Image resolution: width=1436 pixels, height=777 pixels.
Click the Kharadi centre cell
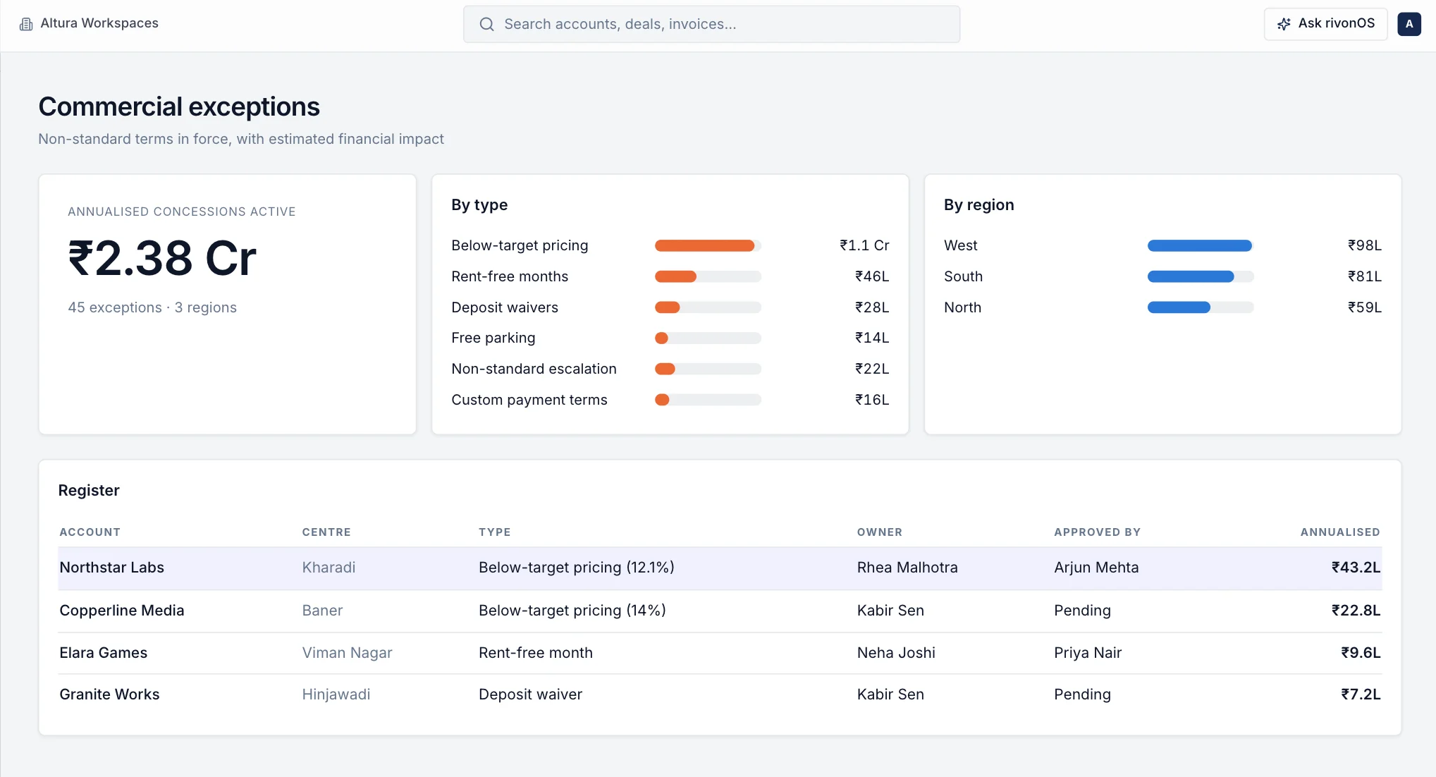(329, 568)
